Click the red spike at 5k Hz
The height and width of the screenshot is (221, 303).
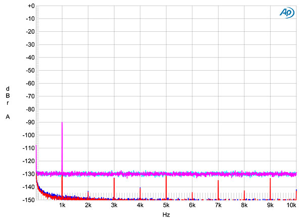click(166, 188)
